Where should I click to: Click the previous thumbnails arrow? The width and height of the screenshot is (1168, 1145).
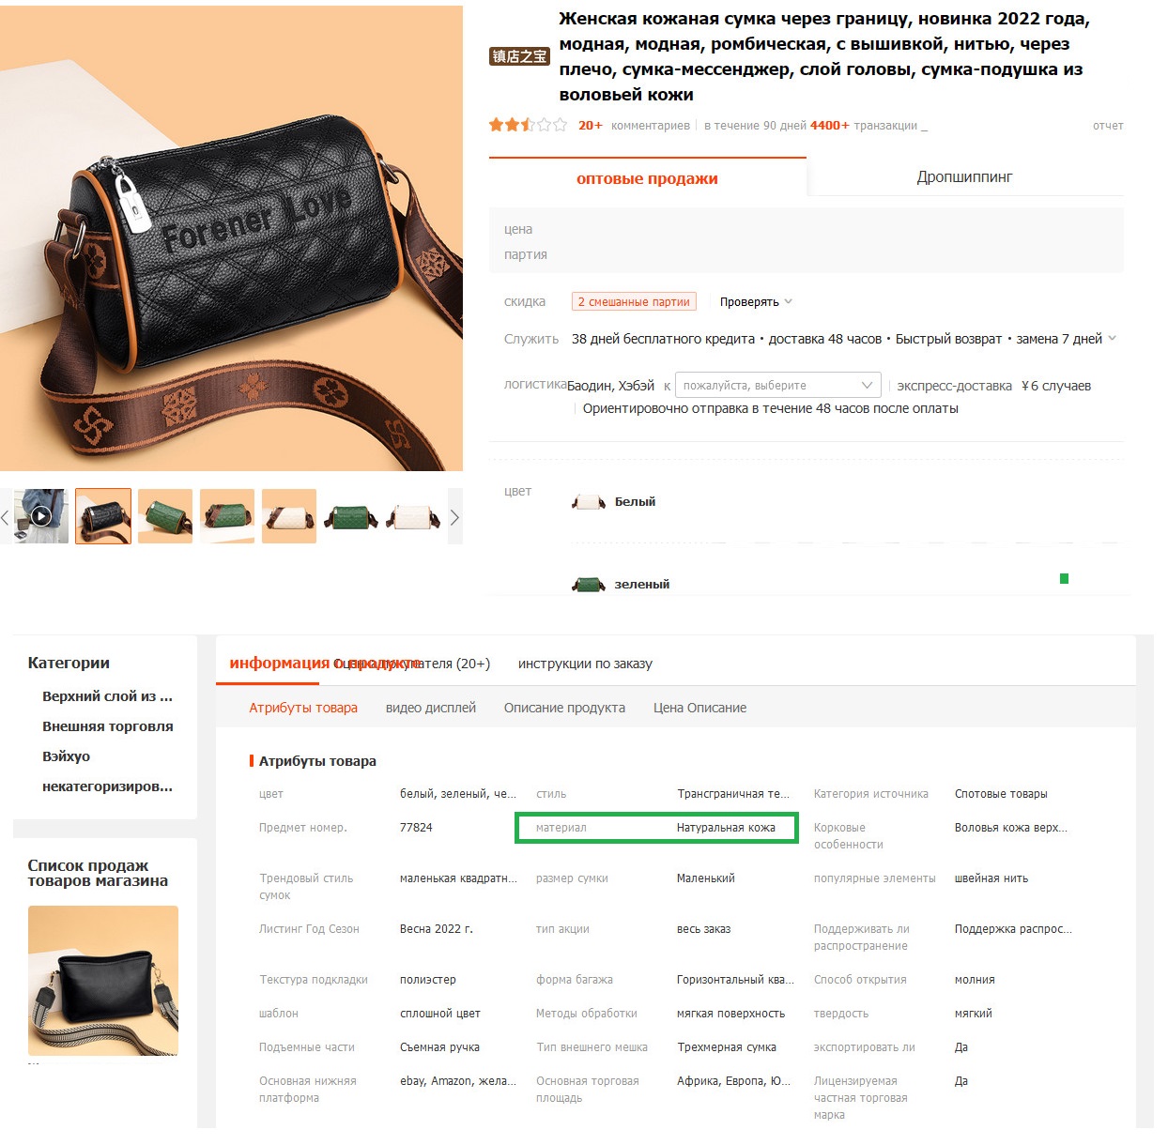6,517
